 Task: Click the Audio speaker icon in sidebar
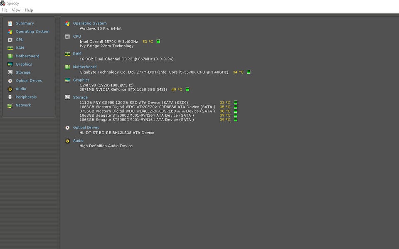click(10, 89)
